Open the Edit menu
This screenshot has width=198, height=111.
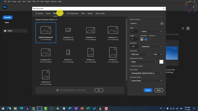coord(9,2)
